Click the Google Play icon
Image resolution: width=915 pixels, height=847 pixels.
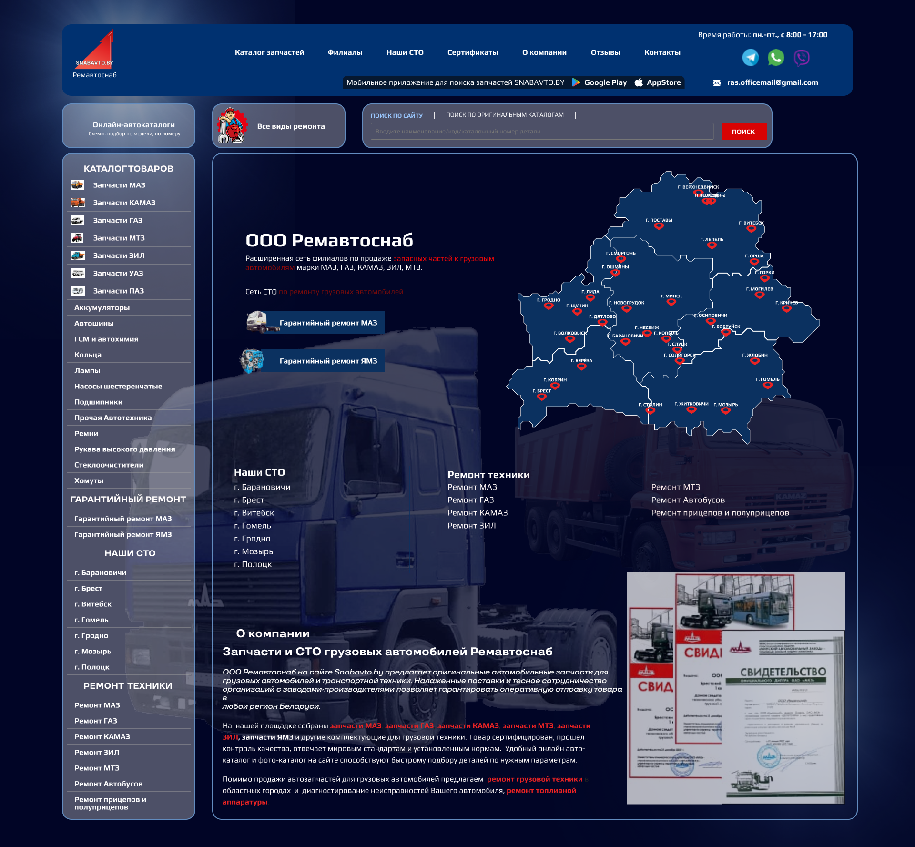[576, 82]
